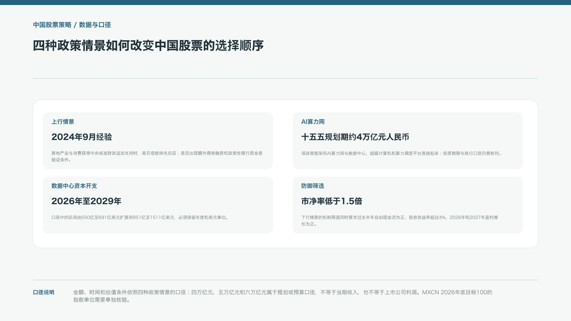Screen dimensions: 571x321
Task: Click the footnote starting with 金额、时间和估值条件
Action: click(x=283, y=296)
